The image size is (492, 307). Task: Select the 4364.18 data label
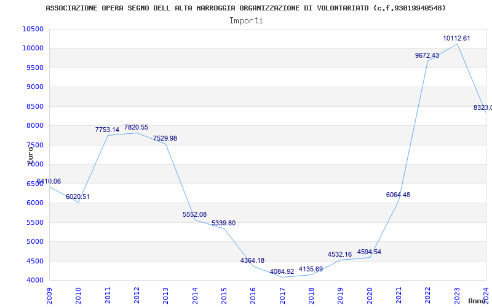click(252, 260)
